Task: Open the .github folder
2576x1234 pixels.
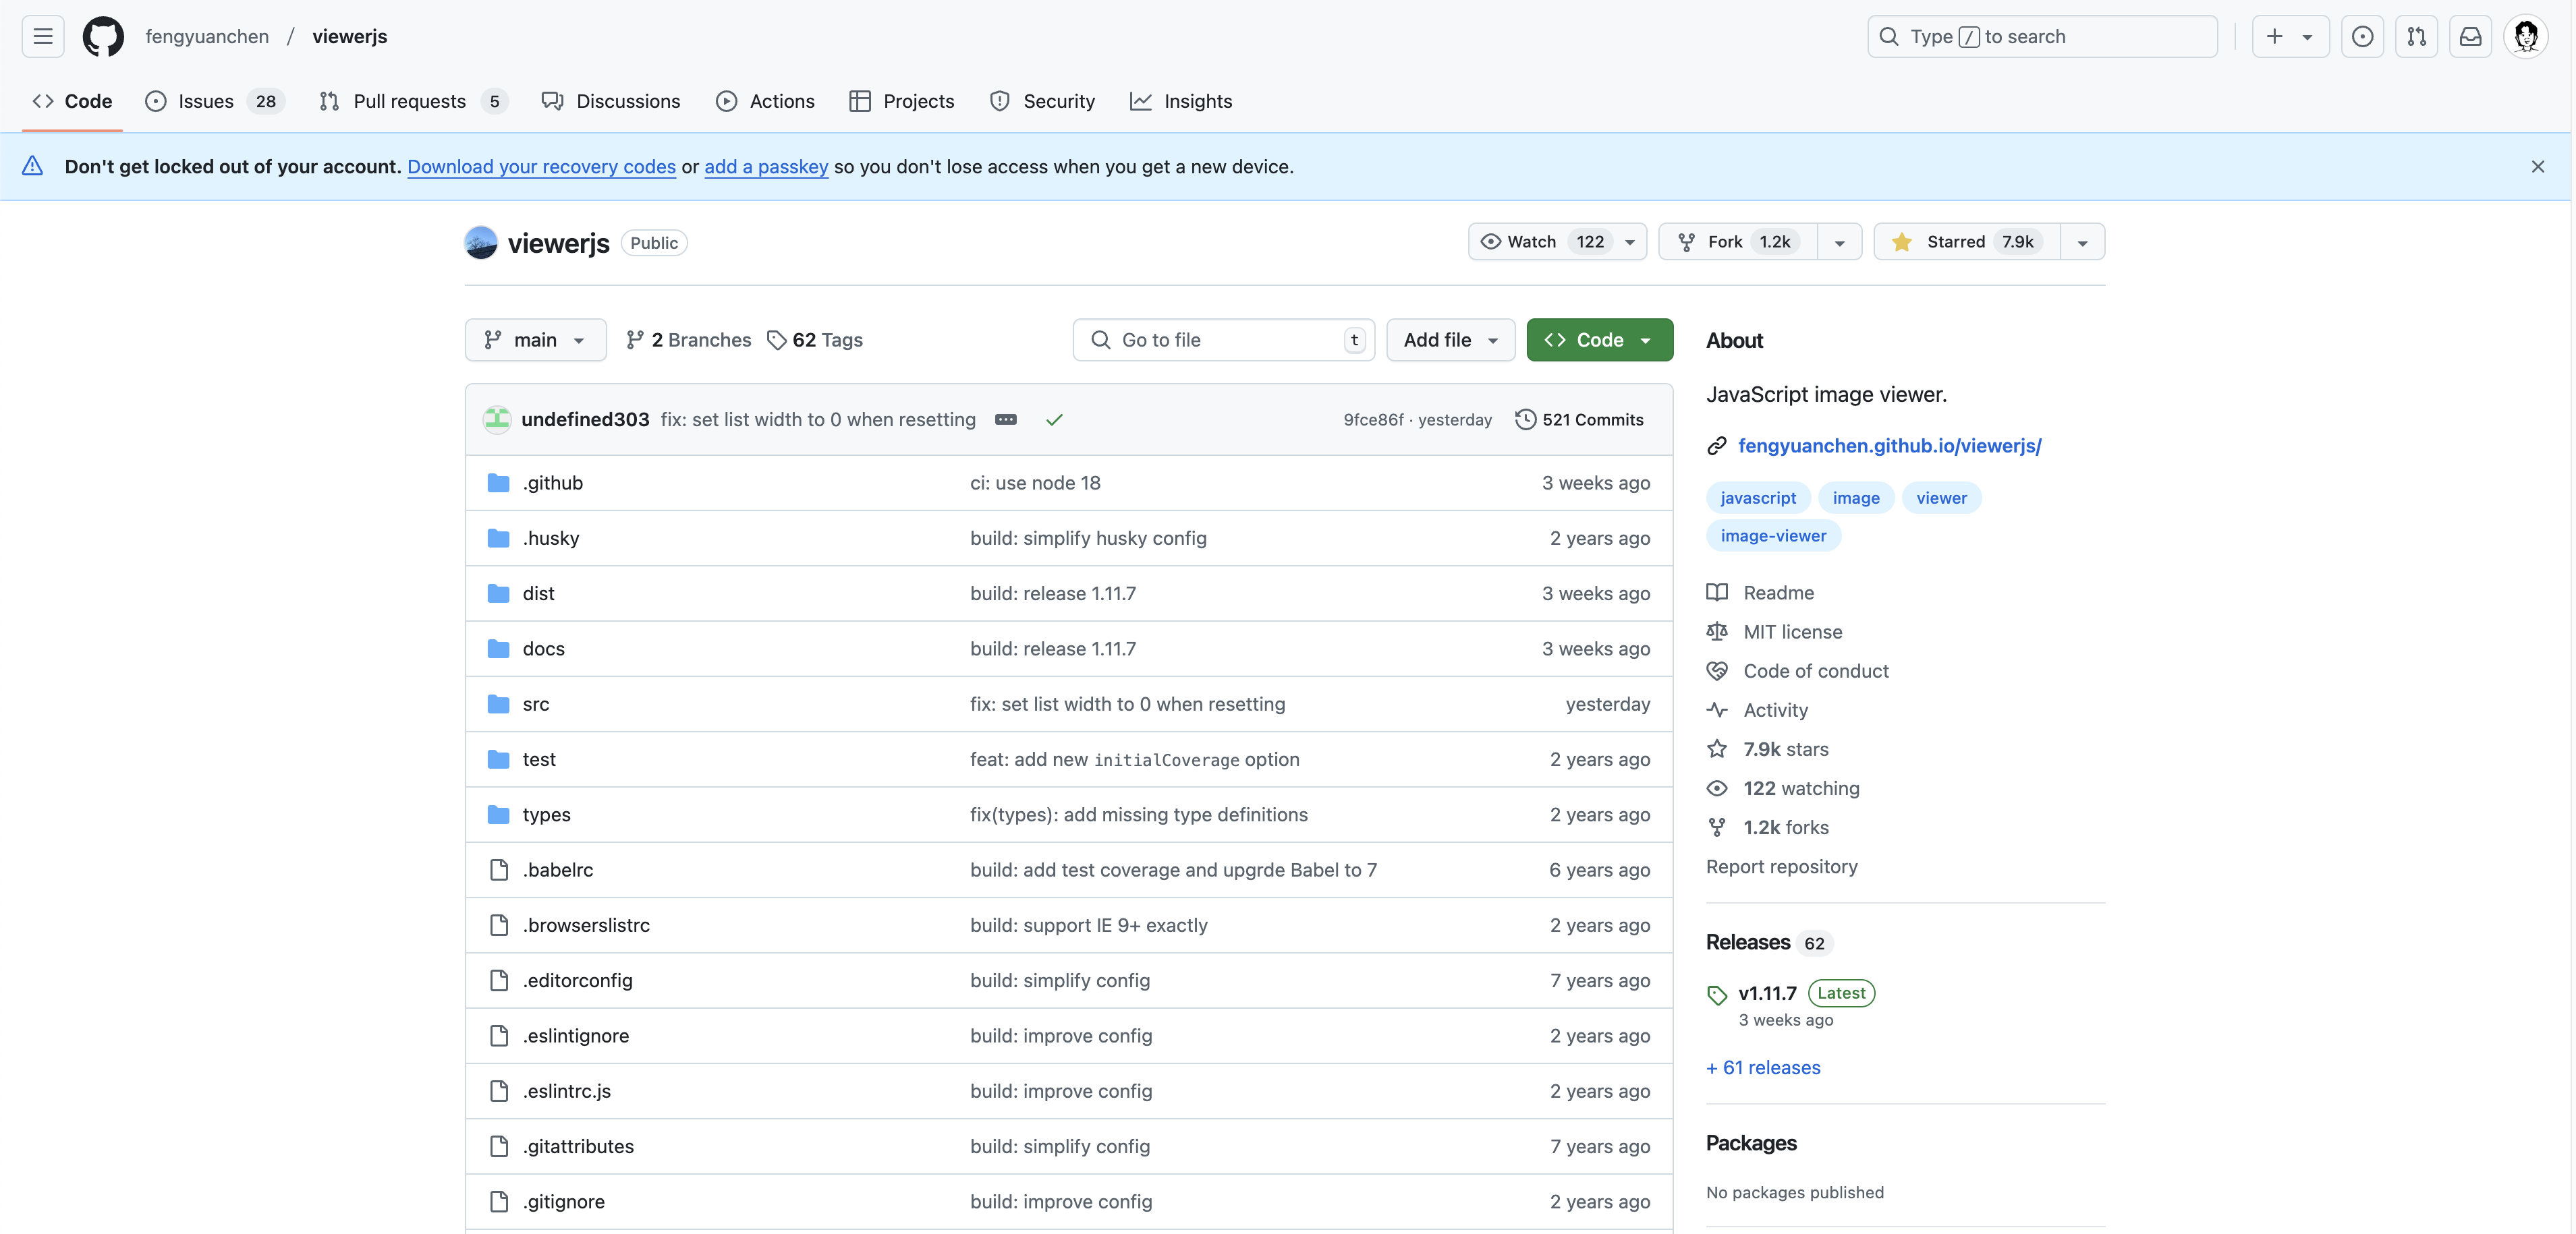Action: pos(552,483)
